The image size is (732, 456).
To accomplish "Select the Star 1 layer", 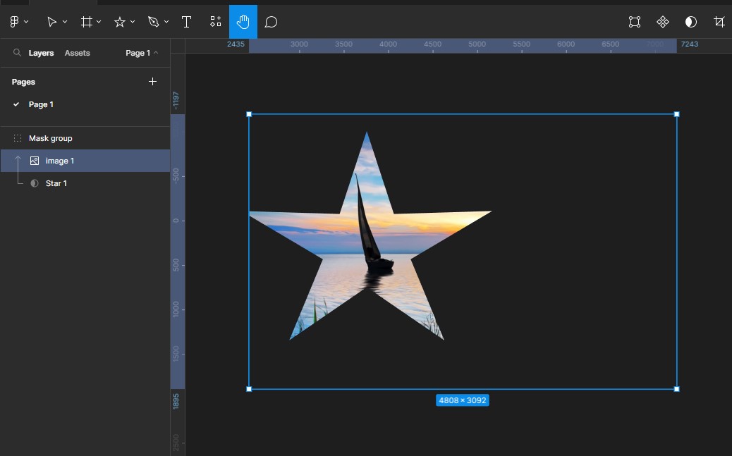I will click(x=56, y=183).
